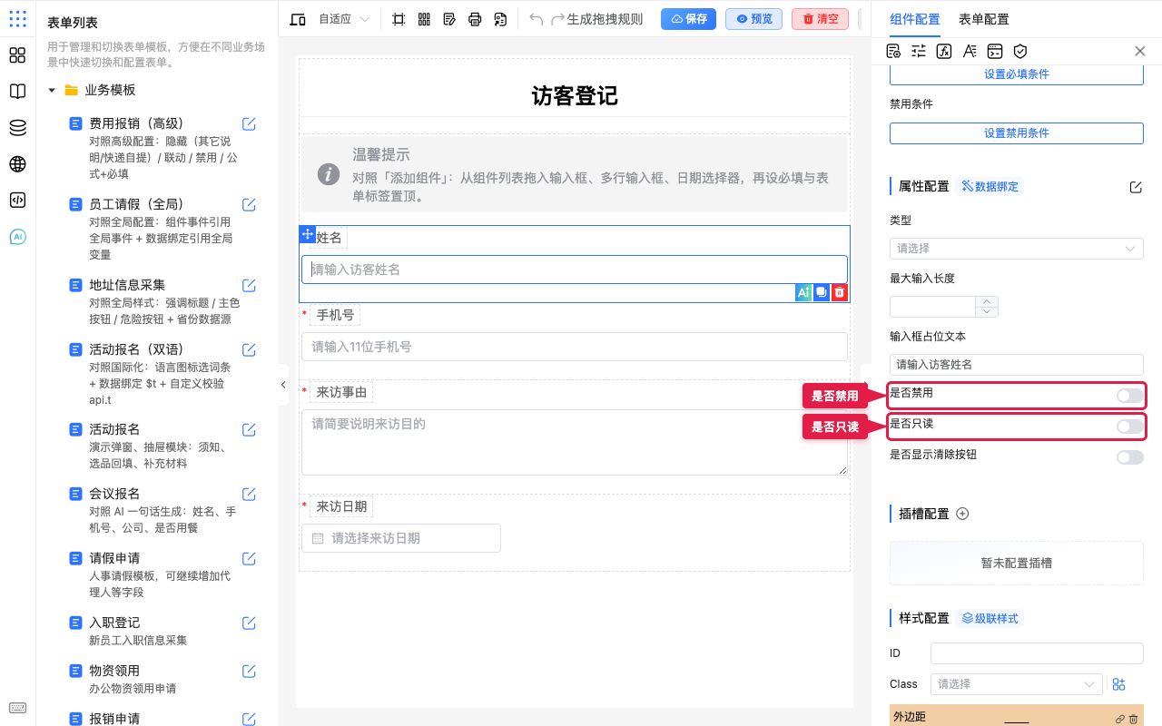Open the book icon in left sidebar
Screen dimensions: 1162x726
17,92
